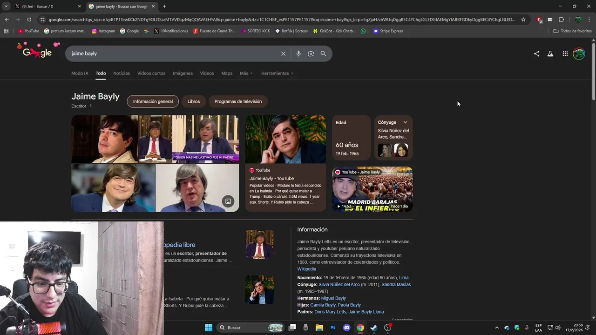Open Photoshop from the taskbar
The height and width of the screenshot is (335, 596).
pyautogui.click(x=333, y=328)
